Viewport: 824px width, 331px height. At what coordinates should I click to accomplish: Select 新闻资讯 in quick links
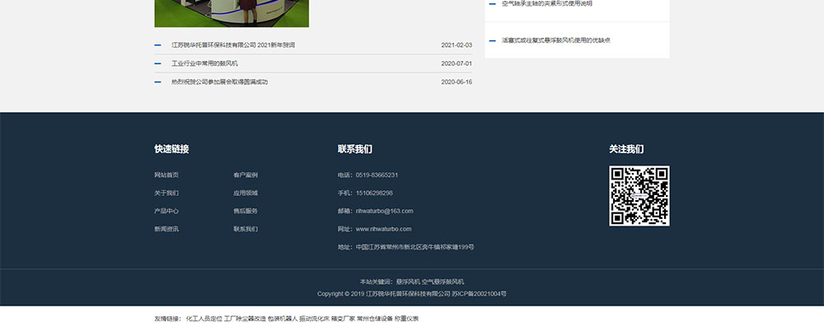[166, 230]
